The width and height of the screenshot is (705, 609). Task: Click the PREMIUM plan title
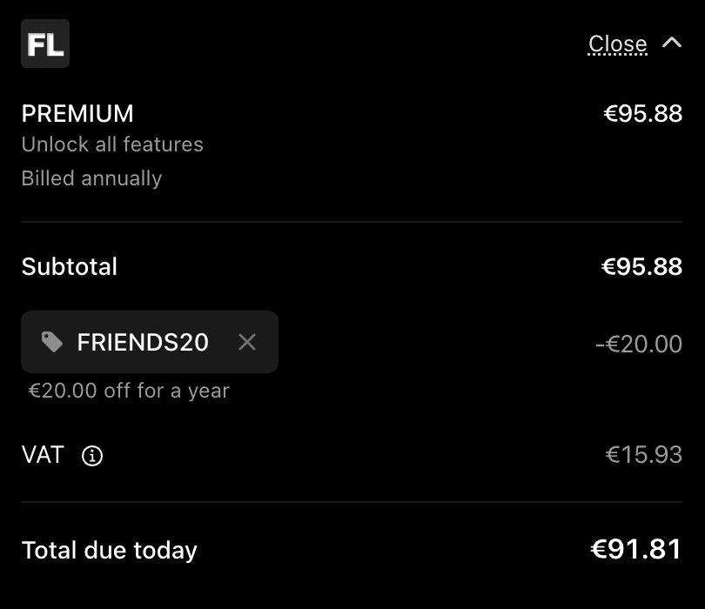coord(77,114)
